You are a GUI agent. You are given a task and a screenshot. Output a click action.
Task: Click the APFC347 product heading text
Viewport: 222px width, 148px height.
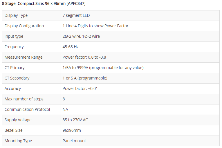tap(44, 4)
